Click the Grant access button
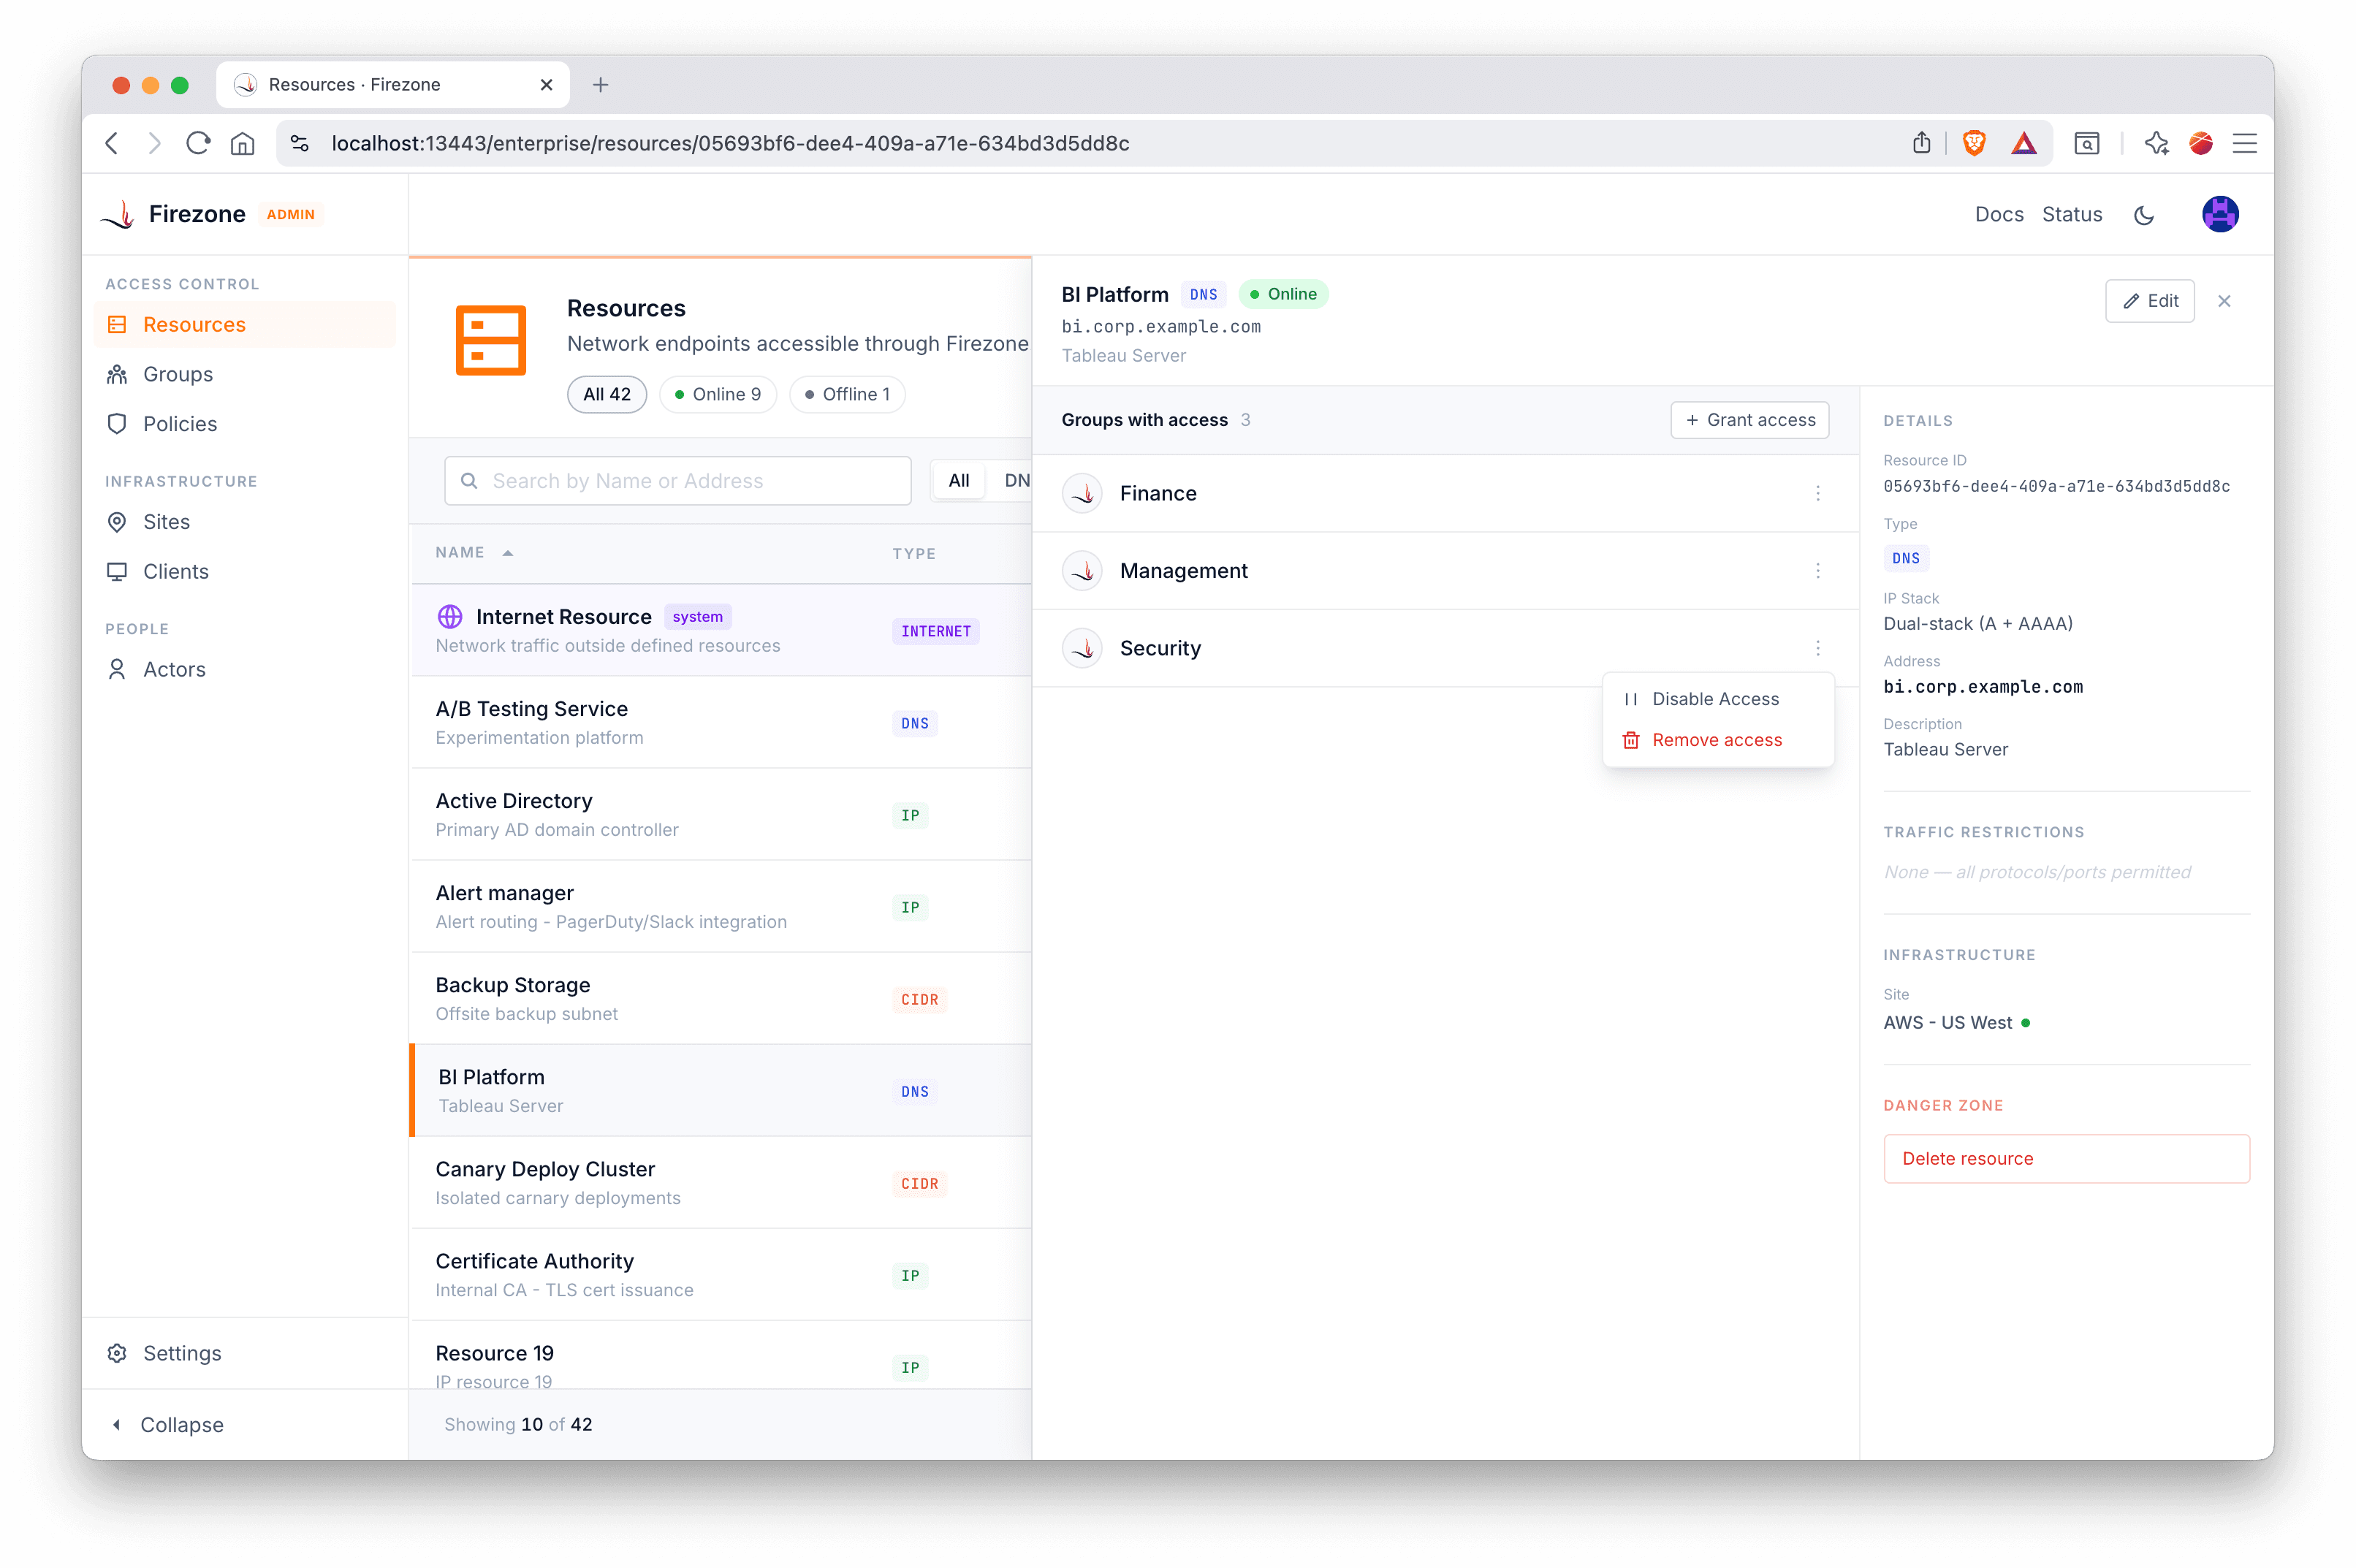The height and width of the screenshot is (1568, 2356). coord(1749,420)
